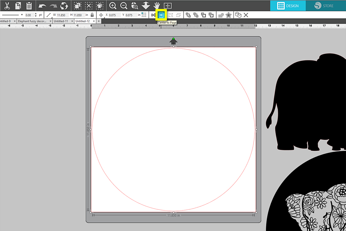The image size is (346, 231).
Task: Click the bottom-middle selection handle
Action: [173, 212]
